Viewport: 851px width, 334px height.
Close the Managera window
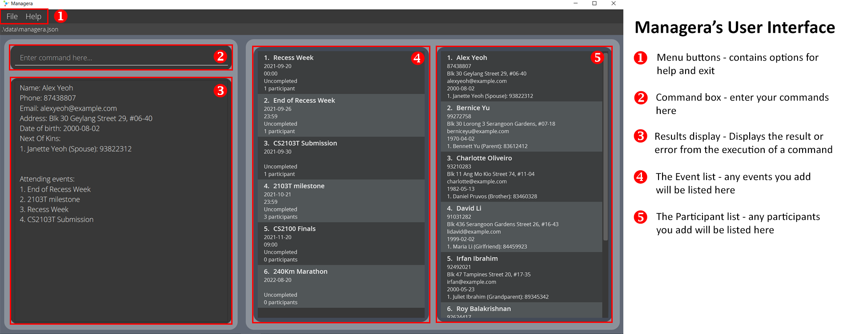pos(614,4)
